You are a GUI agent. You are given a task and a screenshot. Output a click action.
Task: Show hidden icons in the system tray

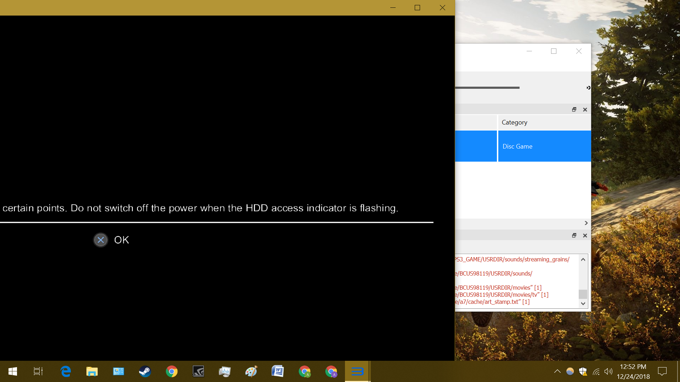point(557,371)
